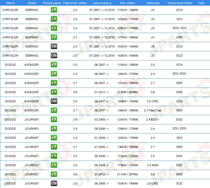This screenshot has width=210, height=188.
Task: Click the Model column header
Action: point(32,3)
